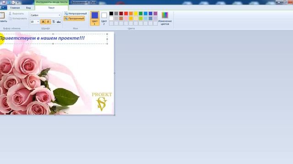This screenshot has width=293, height=164.
Task: Pick the gray palette swatch in top row
Action: 116,13
